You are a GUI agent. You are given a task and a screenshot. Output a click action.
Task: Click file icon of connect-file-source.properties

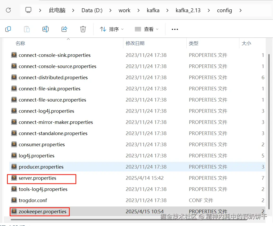[14, 99]
